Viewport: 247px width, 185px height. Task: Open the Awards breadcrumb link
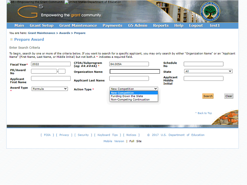(x=64, y=33)
